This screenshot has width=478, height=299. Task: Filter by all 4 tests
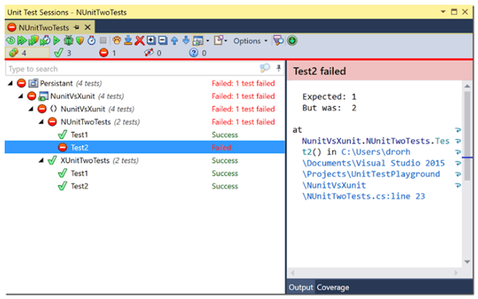pos(27,53)
